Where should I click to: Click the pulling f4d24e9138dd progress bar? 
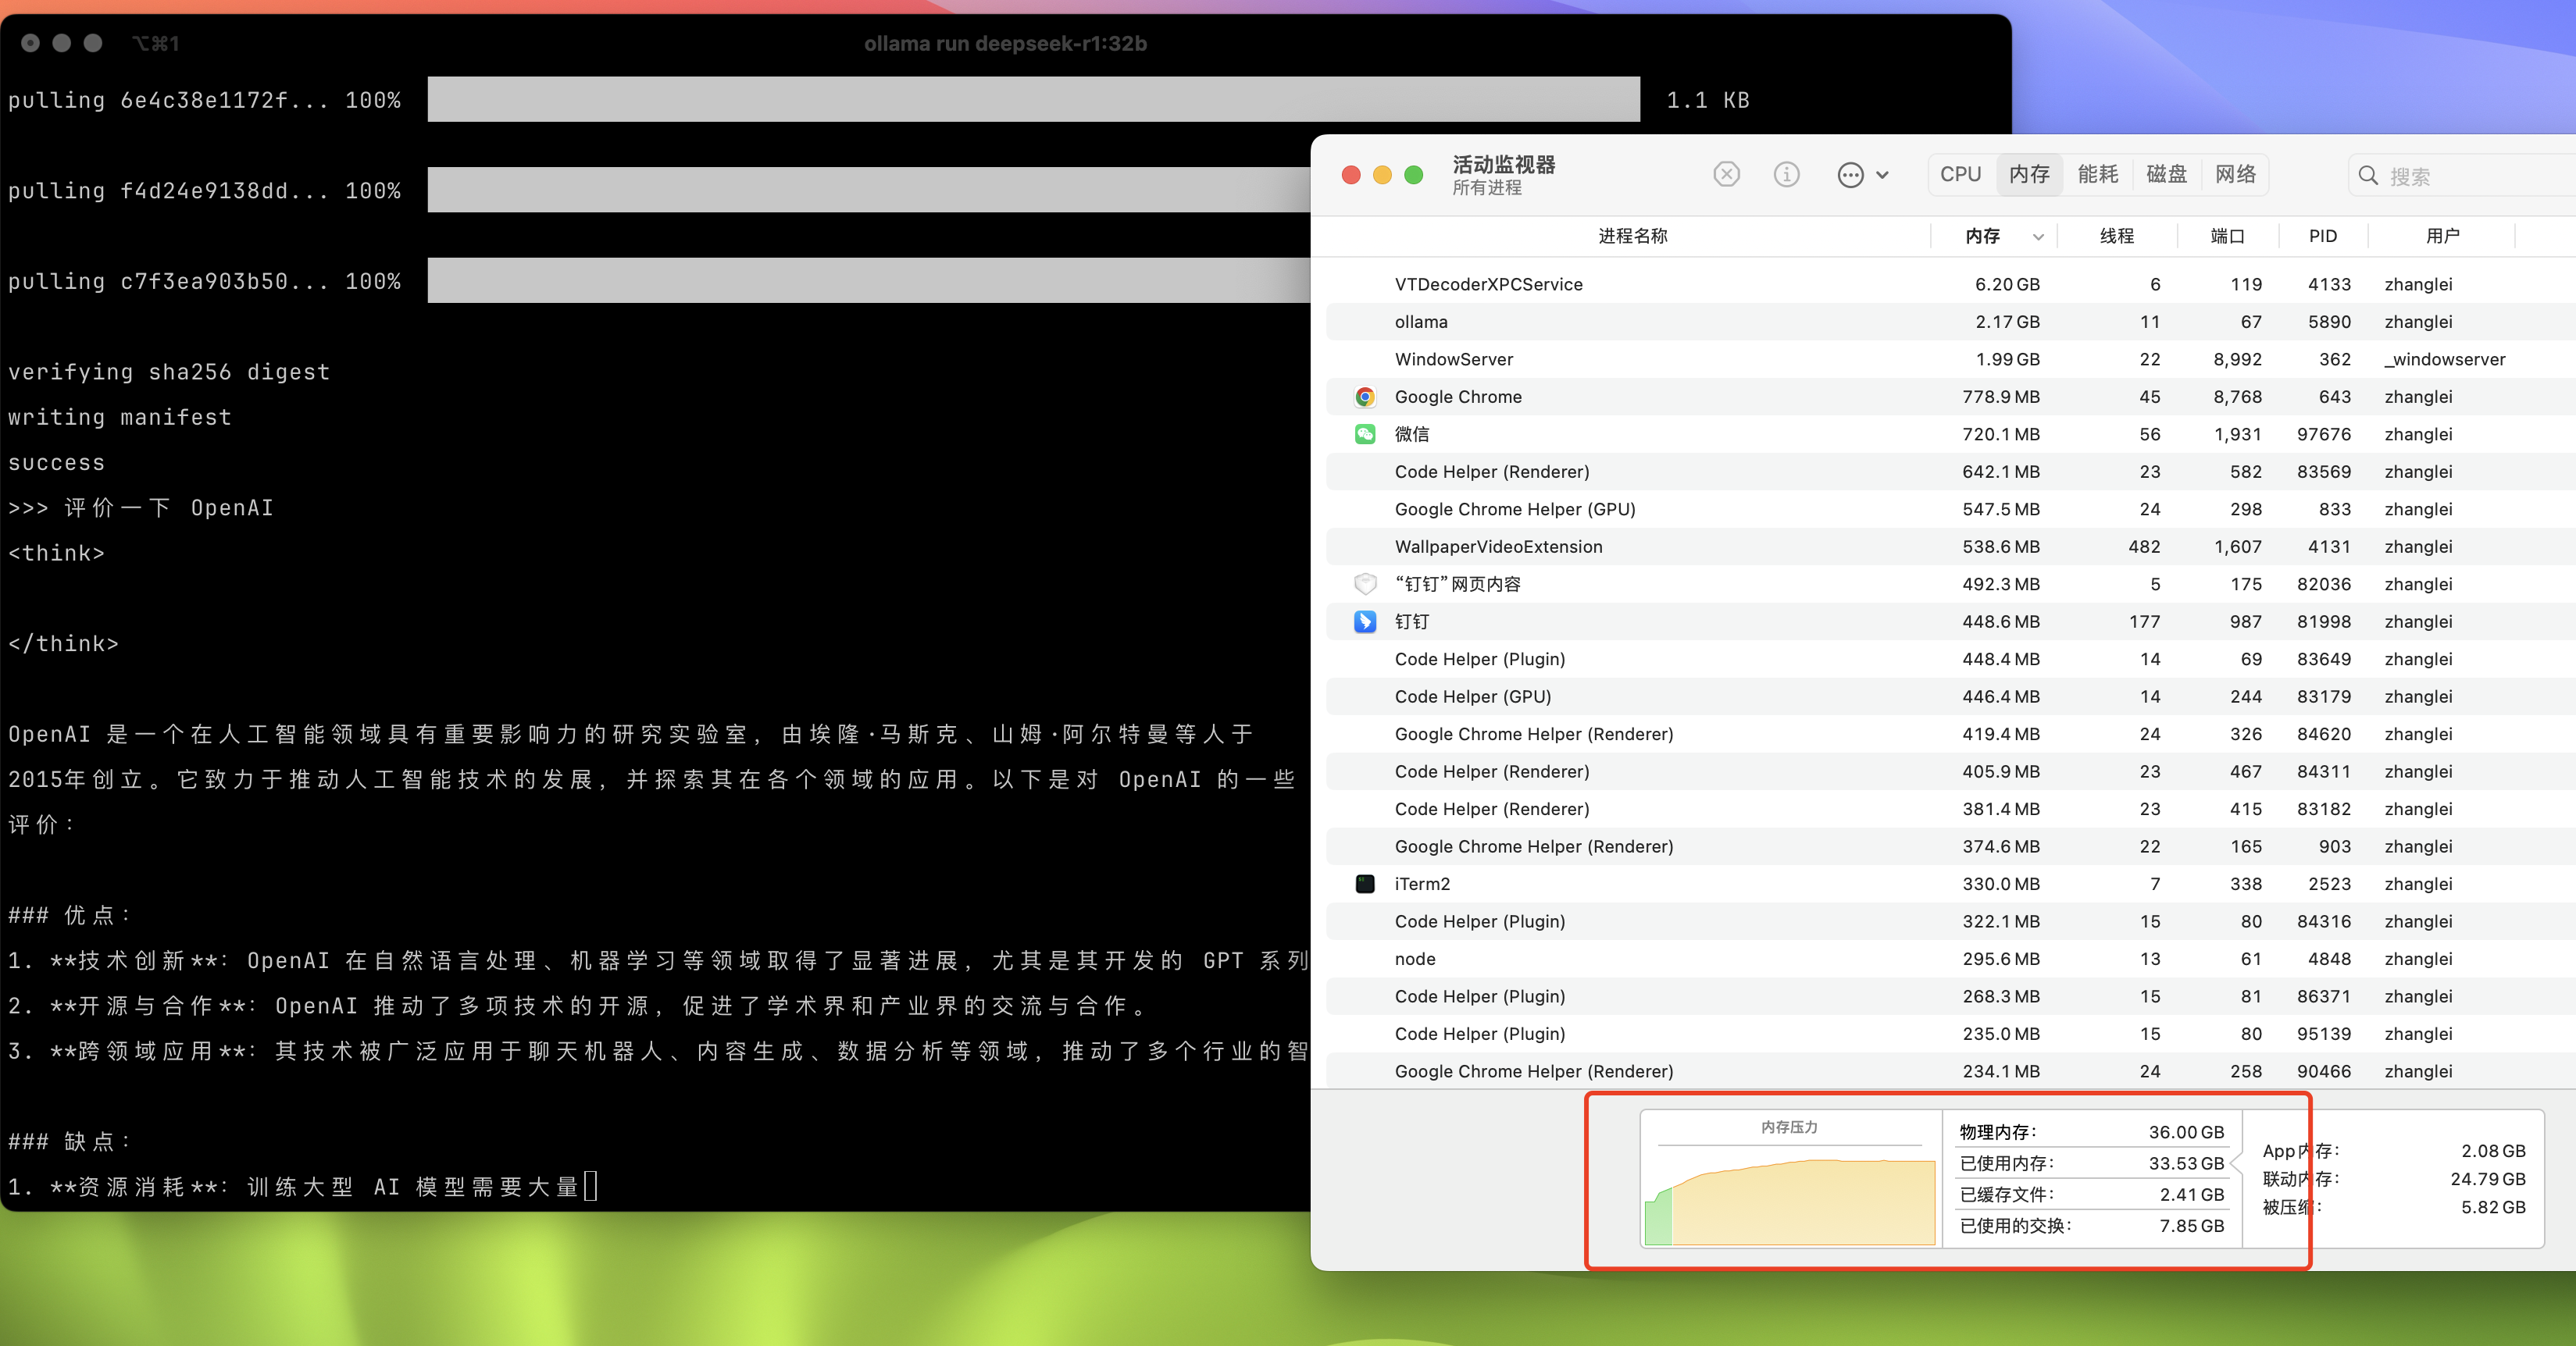click(x=868, y=190)
